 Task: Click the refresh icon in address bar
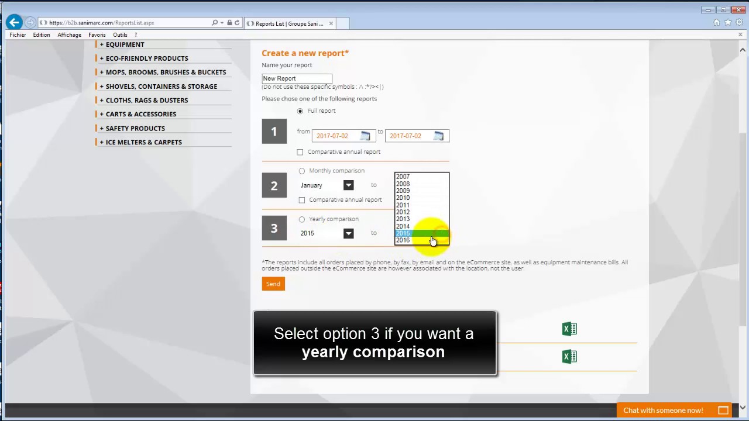(x=237, y=23)
